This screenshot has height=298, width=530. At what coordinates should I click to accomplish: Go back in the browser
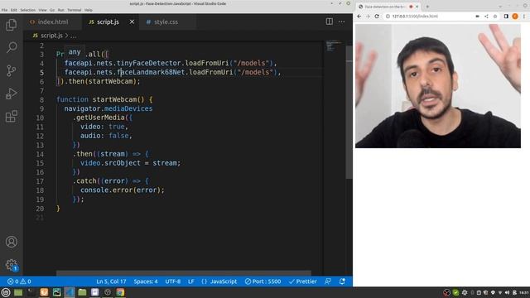pos(359,17)
